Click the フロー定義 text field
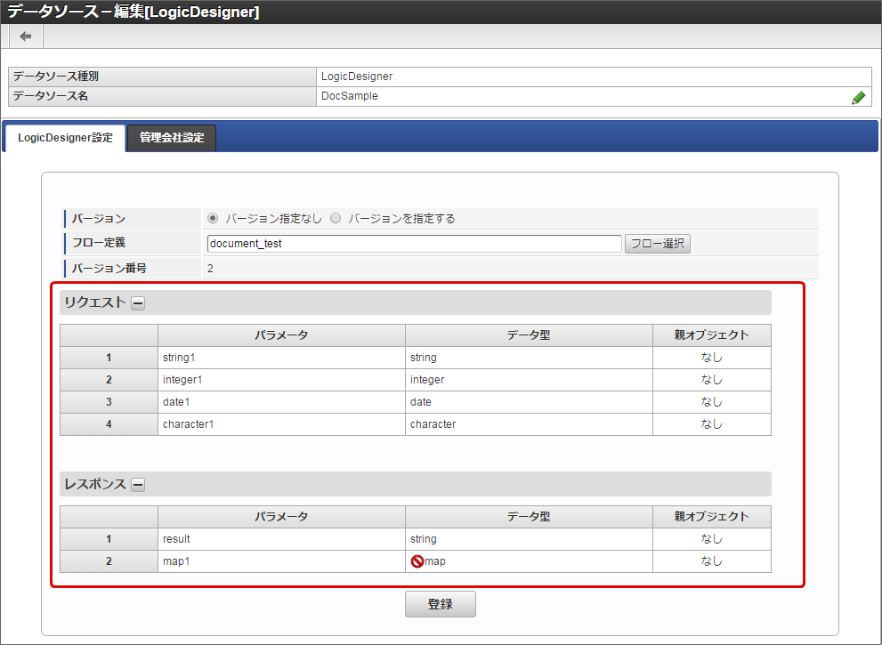Screen dimensions: 882x645 (414, 244)
